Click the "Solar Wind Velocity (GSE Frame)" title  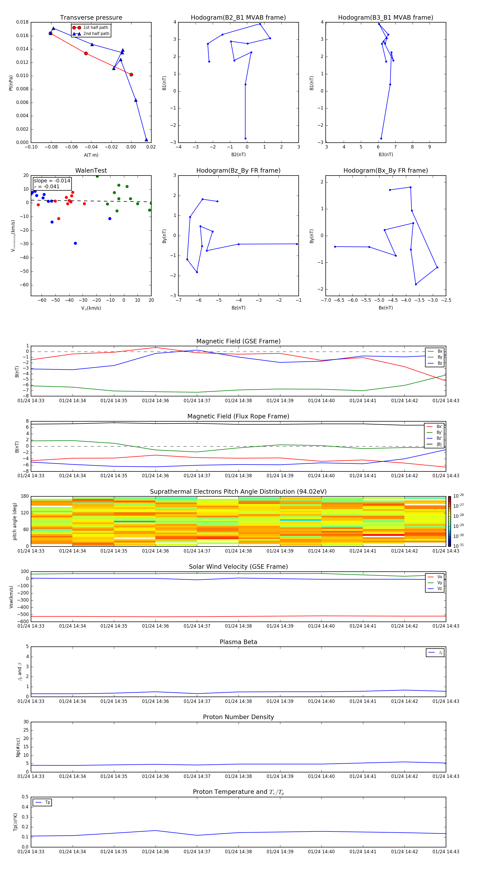[238, 567]
